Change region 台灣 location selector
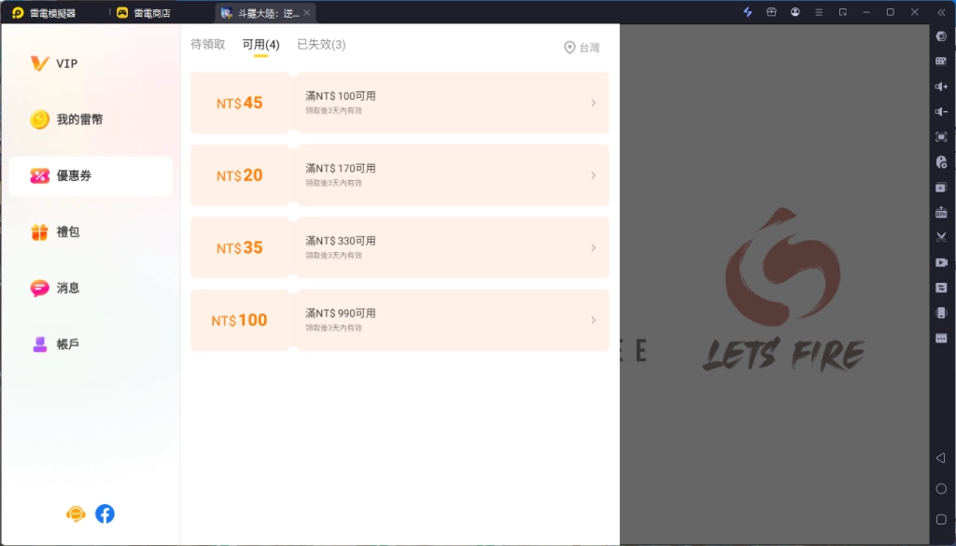Image resolution: width=956 pixels, height=546 pixels. coord(582,48)
